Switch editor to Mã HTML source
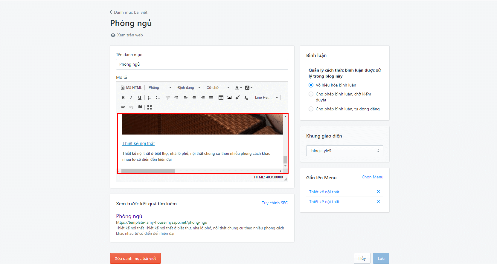The width and height of the screenshot is (497, 264). (132, 88)
